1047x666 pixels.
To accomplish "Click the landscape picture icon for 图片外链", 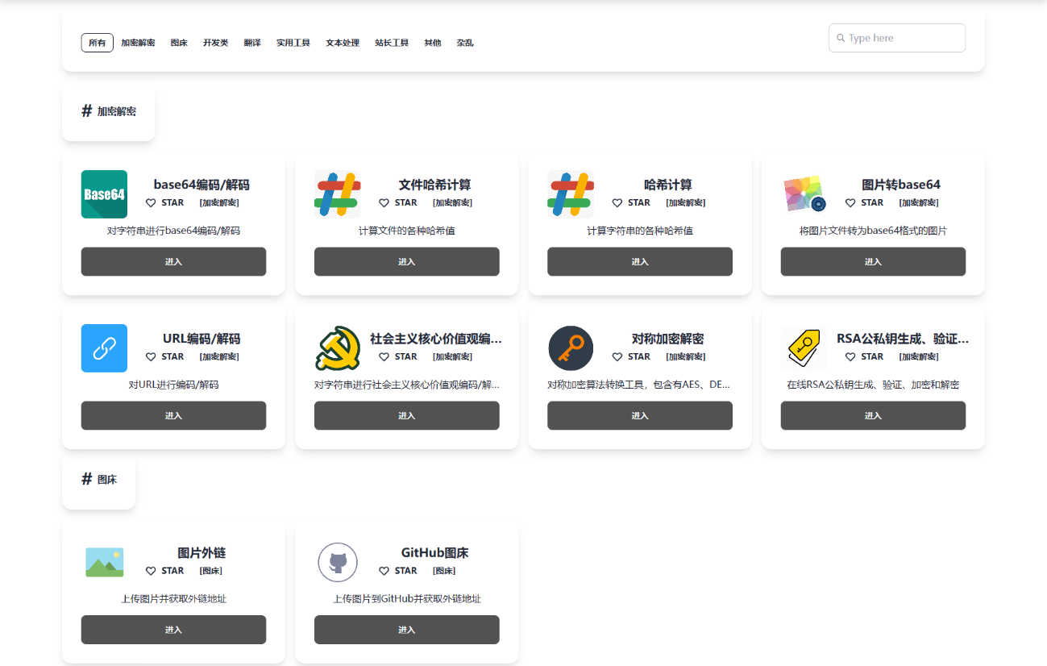I will (x=104, y=562).
